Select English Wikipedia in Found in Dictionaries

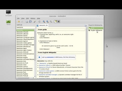96,30
